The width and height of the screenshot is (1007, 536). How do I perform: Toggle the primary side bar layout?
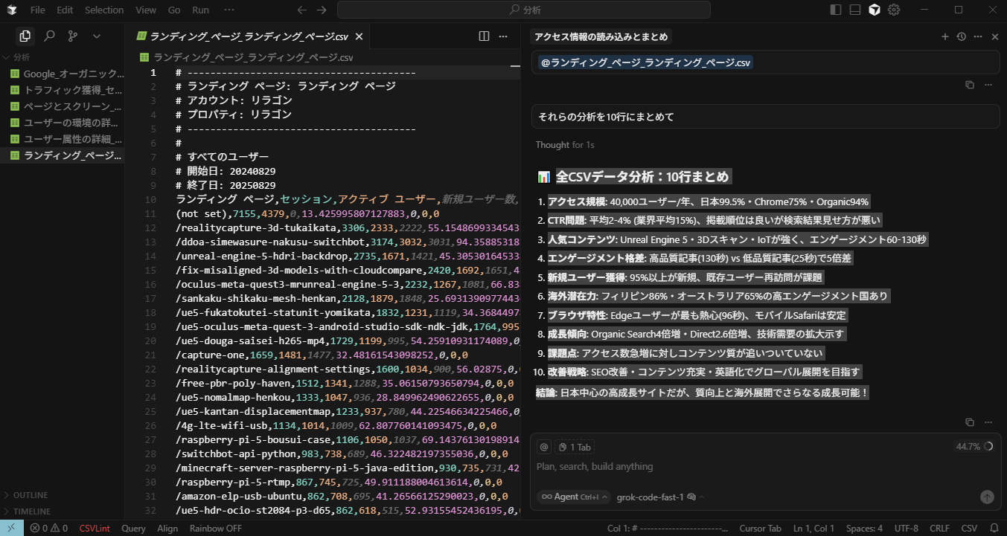(x=836, y=10)
